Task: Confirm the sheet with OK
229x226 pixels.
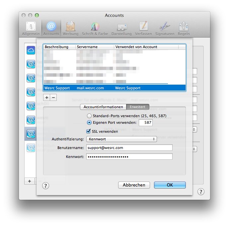Action: click(x=170, y=185)
